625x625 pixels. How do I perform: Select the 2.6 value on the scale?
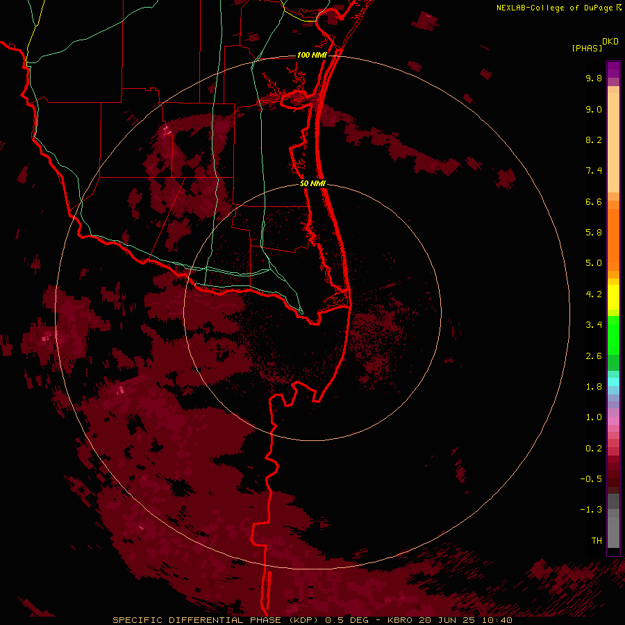click(x=594, y=356)
